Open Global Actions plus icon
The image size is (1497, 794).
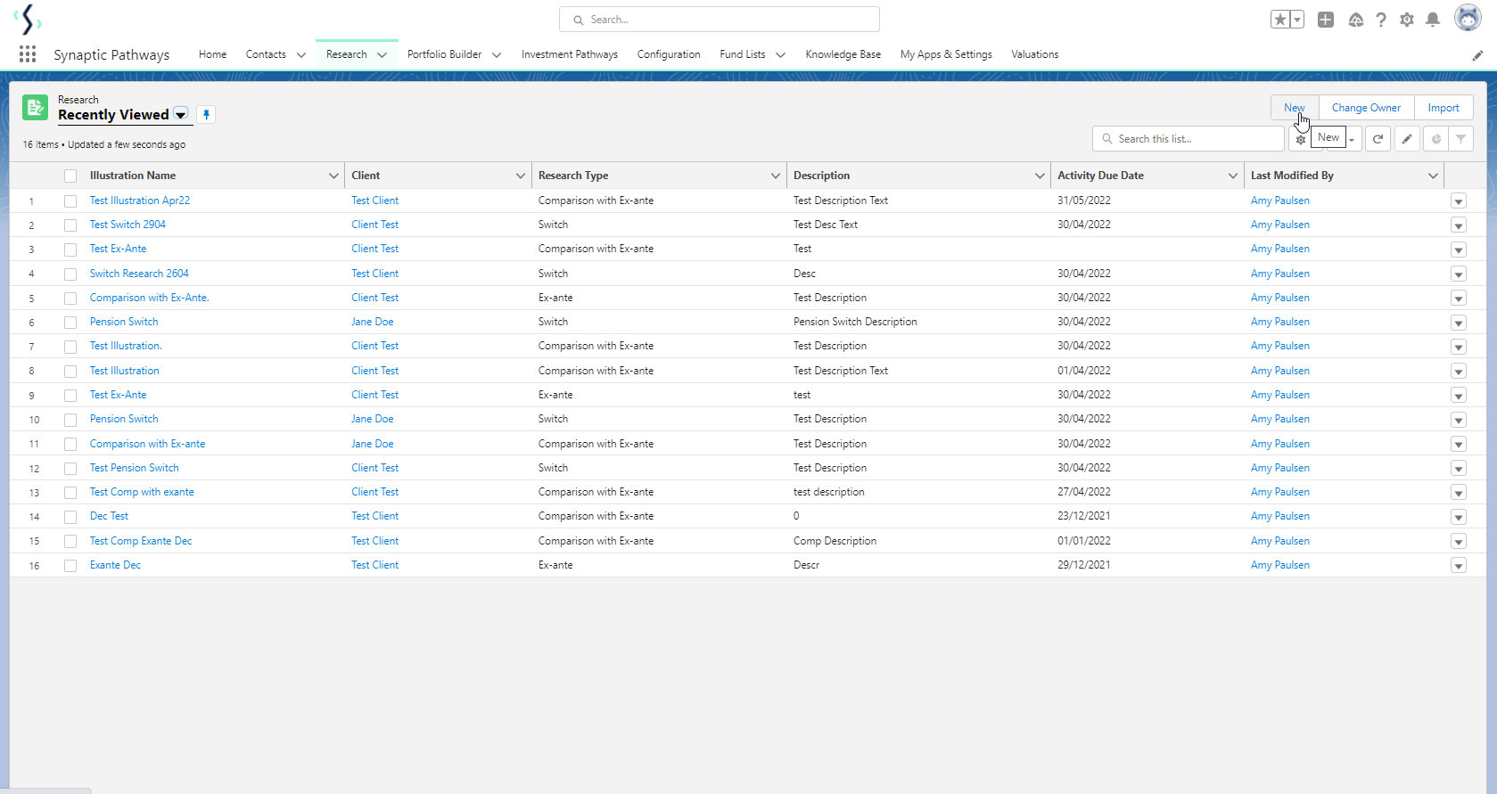1326,20
